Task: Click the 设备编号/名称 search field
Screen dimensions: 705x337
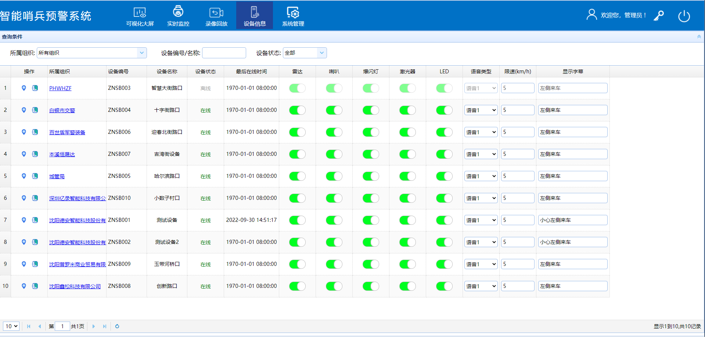Action: click(x=224, y=53)
